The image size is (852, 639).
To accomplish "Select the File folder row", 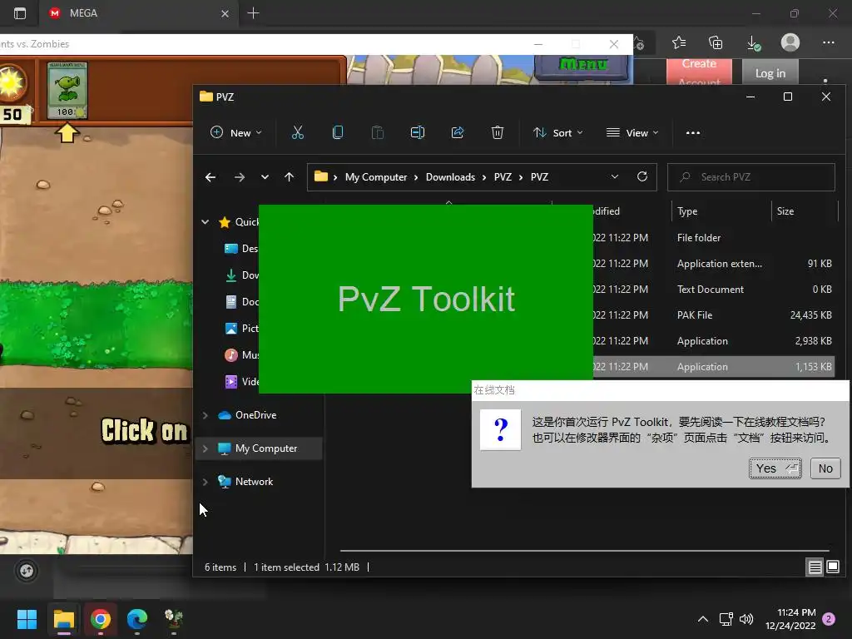I will [x=714, y=237].
